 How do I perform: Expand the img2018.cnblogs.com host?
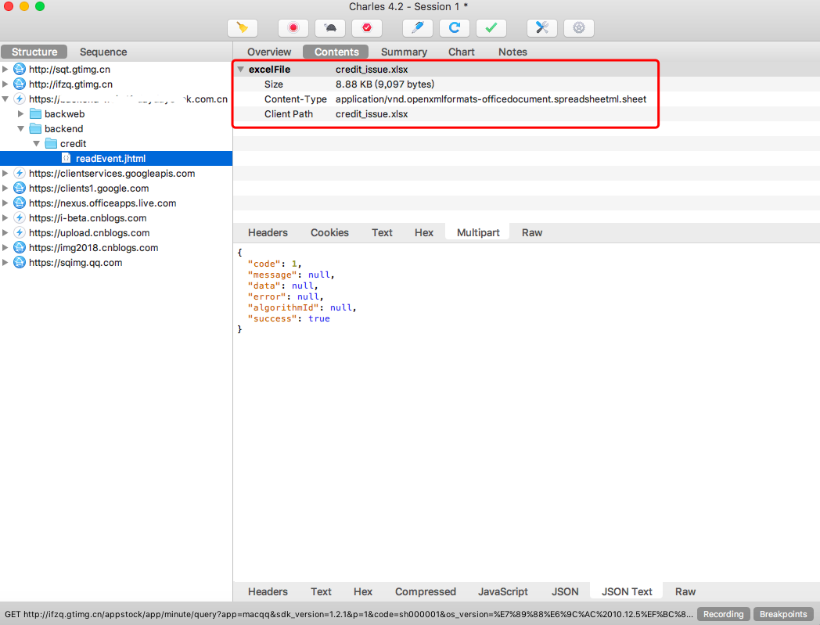pos(5,247)
